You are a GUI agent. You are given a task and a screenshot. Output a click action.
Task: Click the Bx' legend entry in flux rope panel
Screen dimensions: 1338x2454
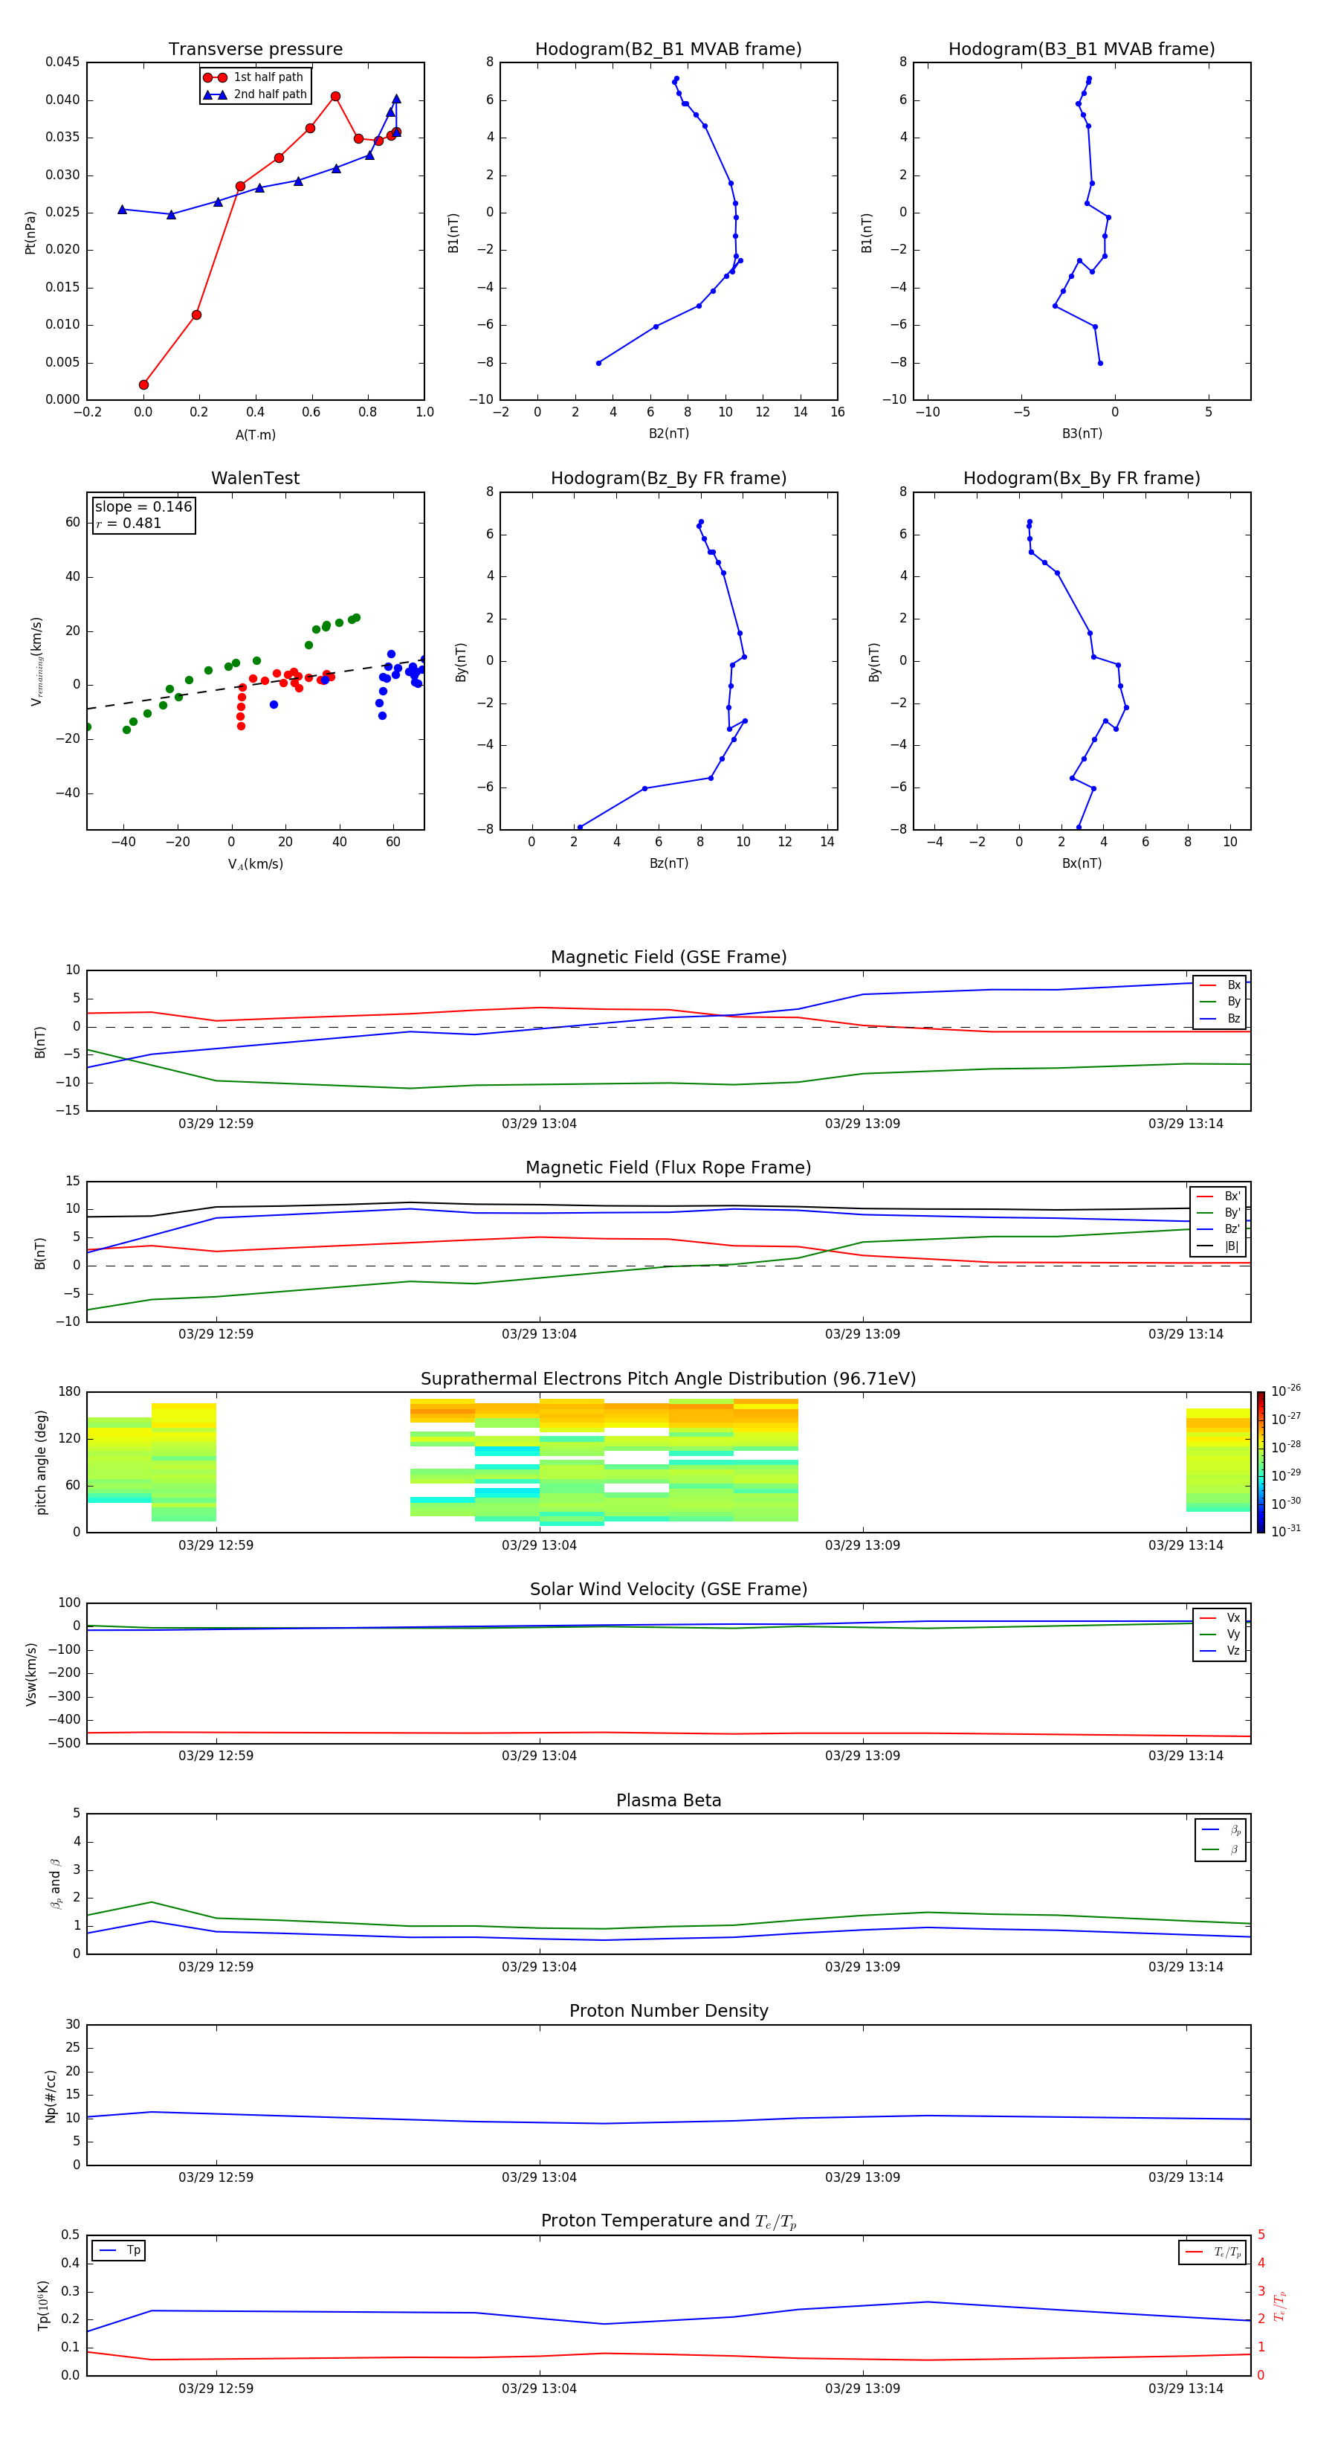[x=1218, y=1197]
